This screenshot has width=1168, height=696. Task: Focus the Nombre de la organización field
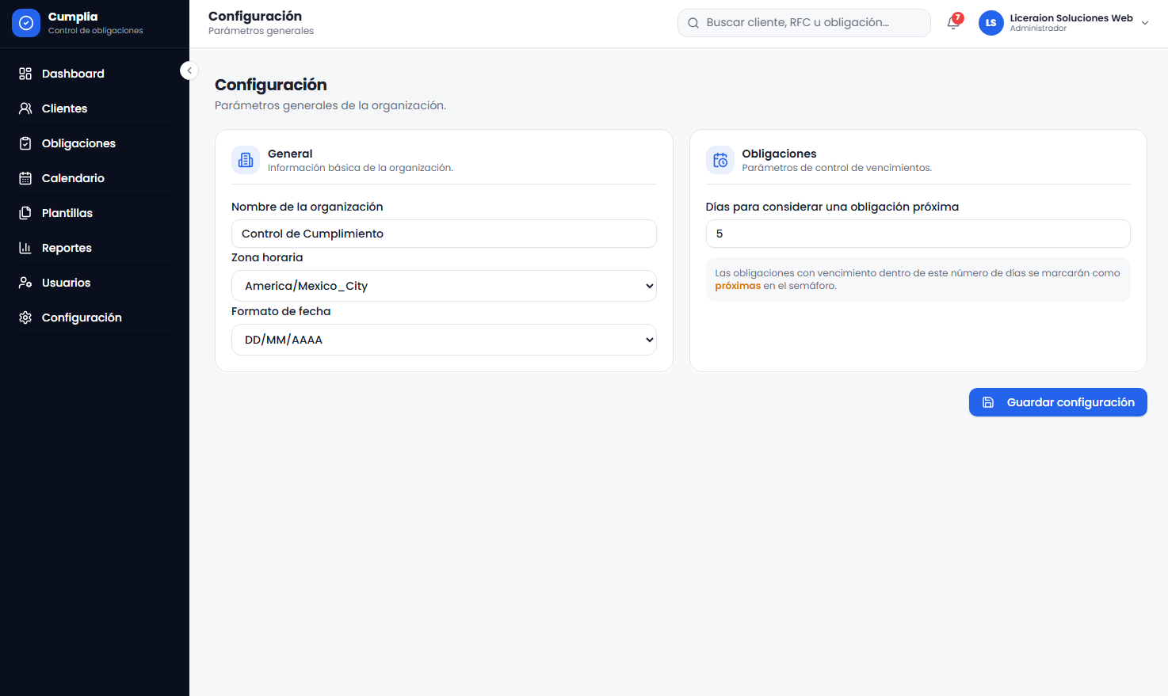tap(444, 234)
